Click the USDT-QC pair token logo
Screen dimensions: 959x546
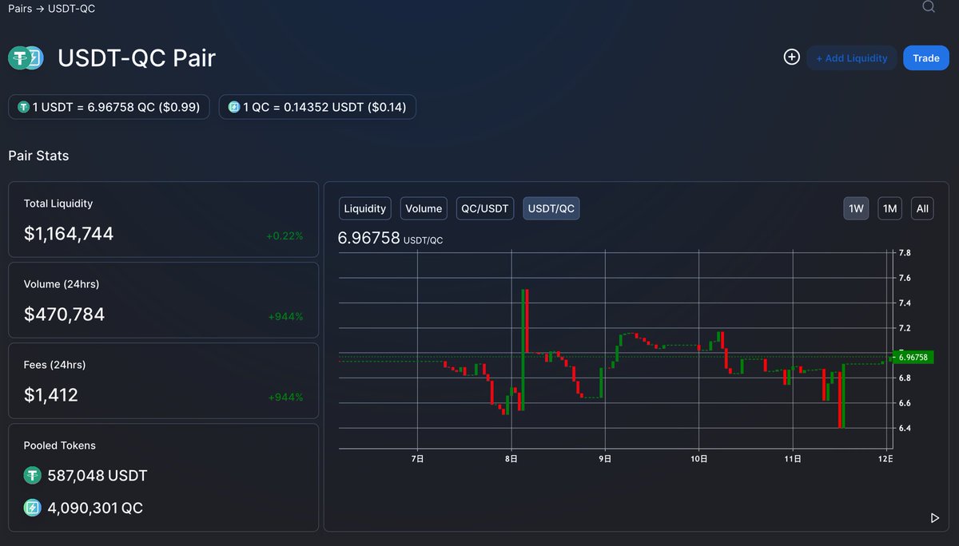26,57
